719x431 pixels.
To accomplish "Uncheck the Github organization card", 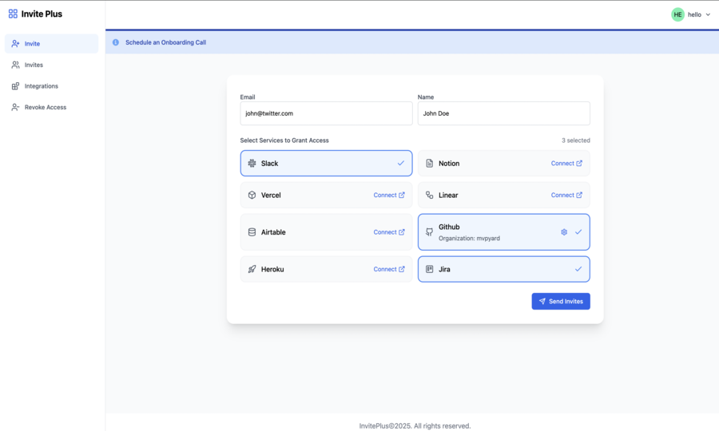I will (503, 232).
